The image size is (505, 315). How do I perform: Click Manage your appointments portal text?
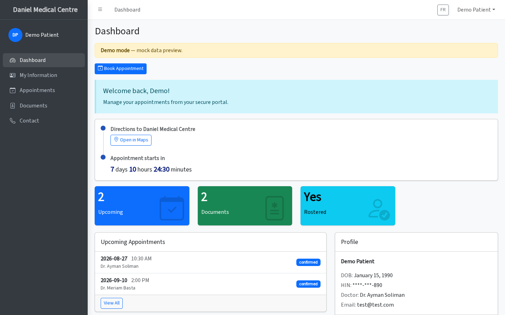pyautogui.click(x=166, y=102)
